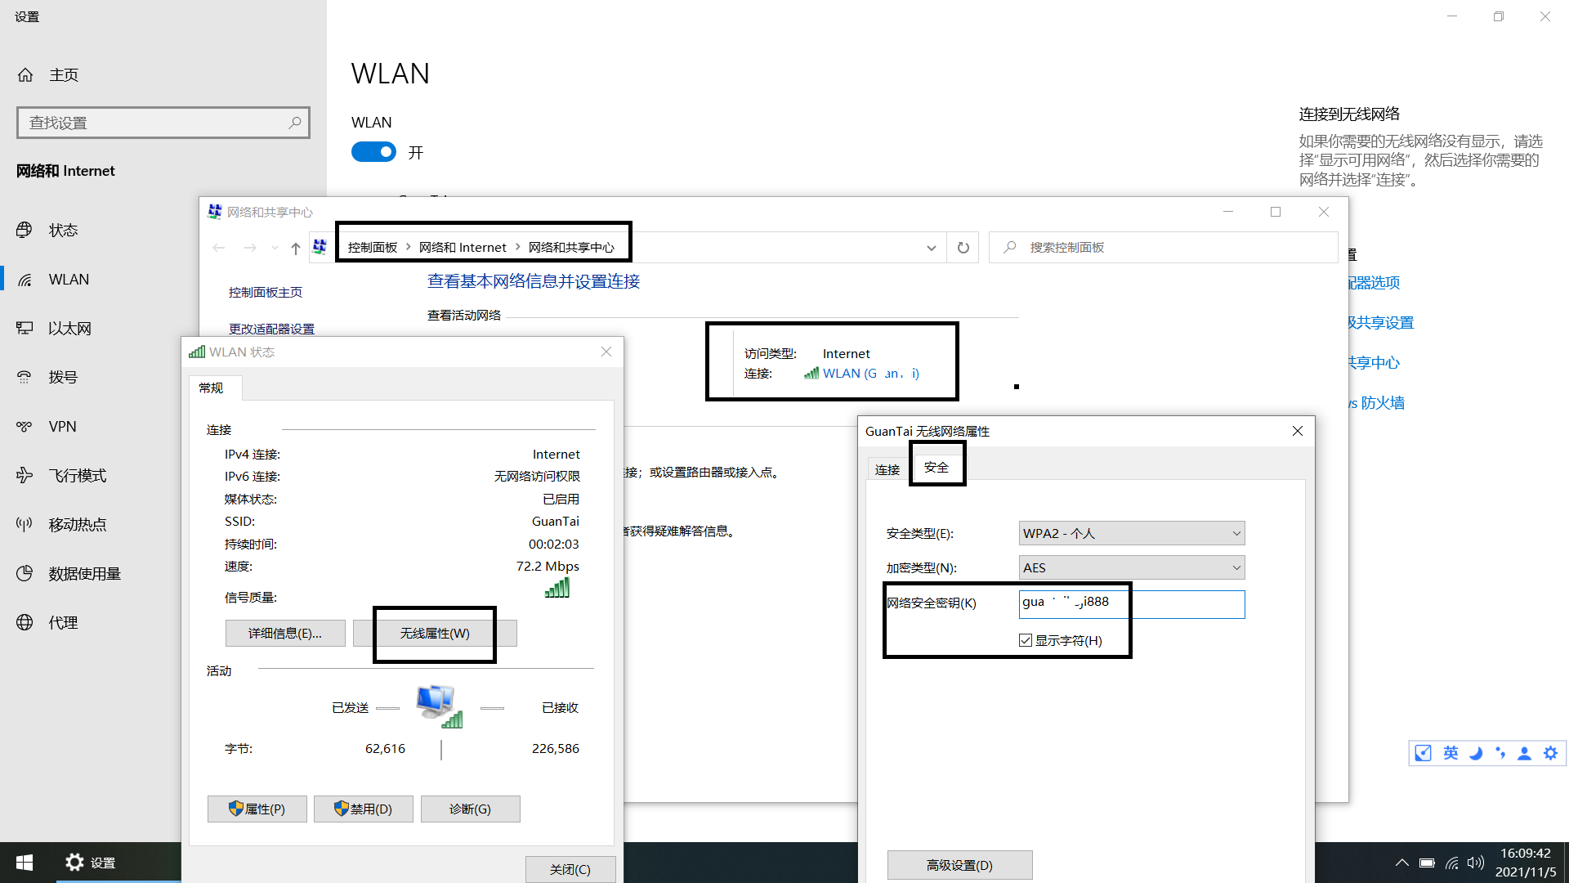This screenshot has width=1569, height=883.
Task: Click 禁用(D) disable button
Action: coord(364,809)
